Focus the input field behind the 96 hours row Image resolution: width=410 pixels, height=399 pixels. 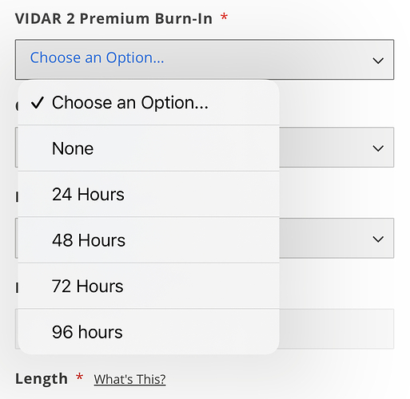tap(336, 329)
